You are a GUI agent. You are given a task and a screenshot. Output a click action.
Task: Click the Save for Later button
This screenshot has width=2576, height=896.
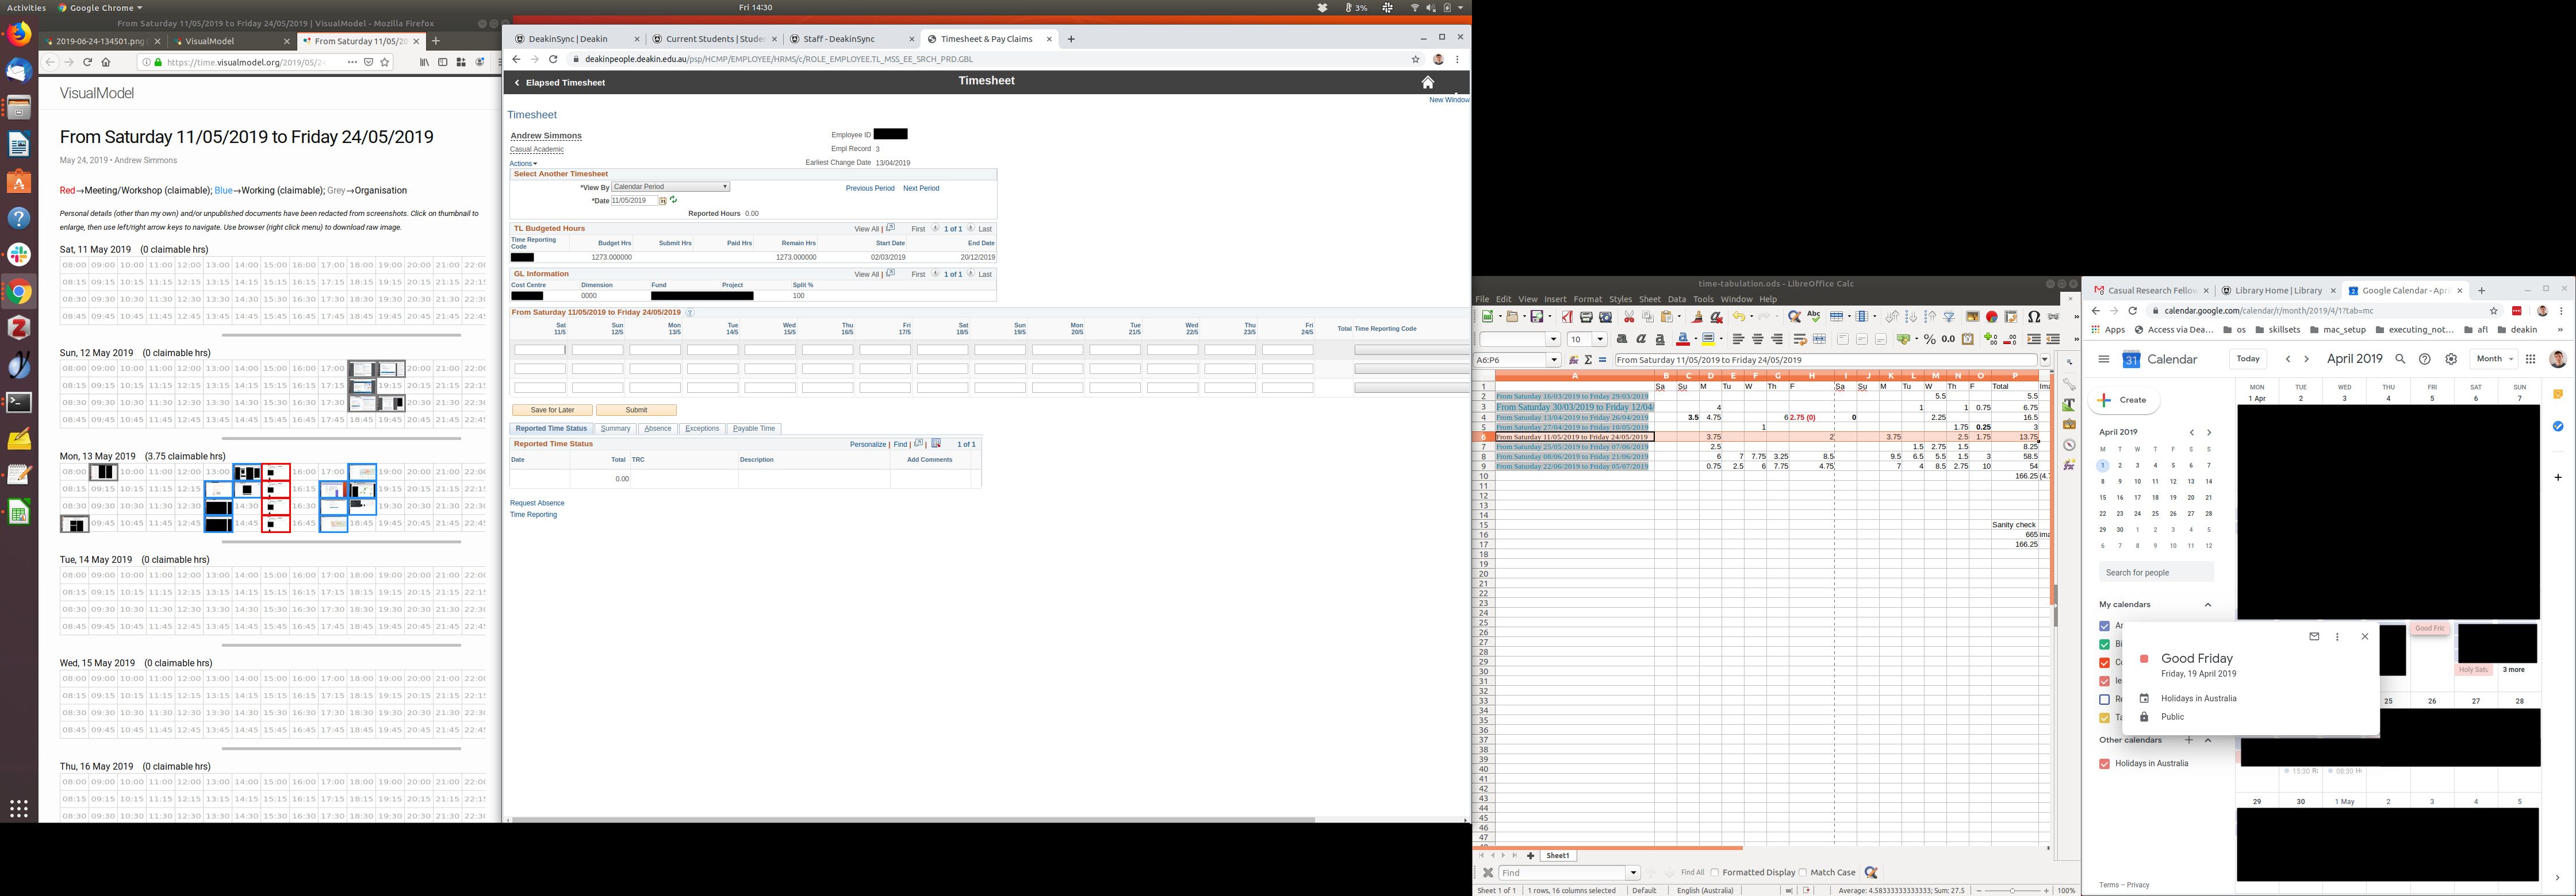tap(552, 411)
